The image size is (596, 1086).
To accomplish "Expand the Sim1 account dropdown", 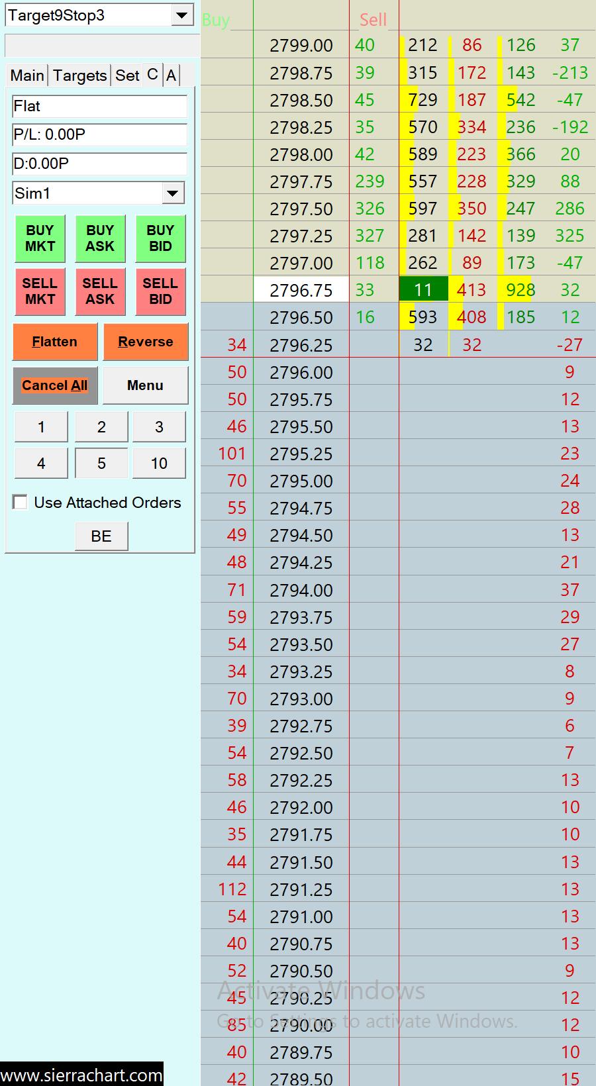I will [x=173, y=193].
